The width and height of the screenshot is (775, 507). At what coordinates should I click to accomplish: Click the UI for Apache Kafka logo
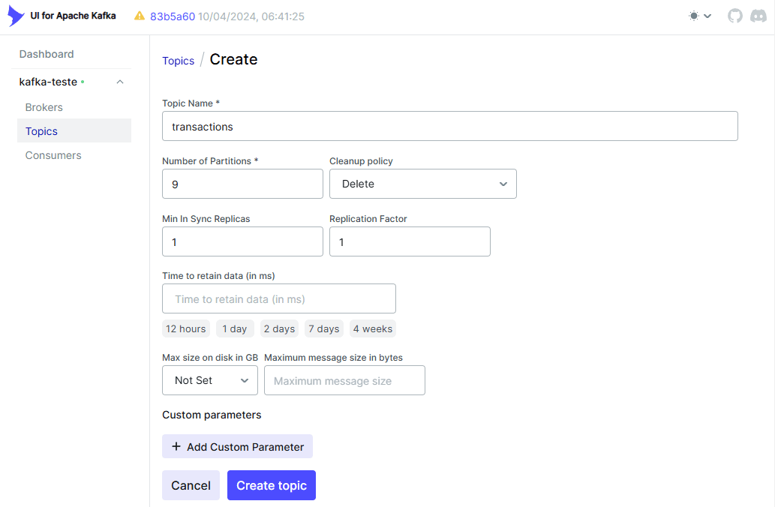[17, 16]
